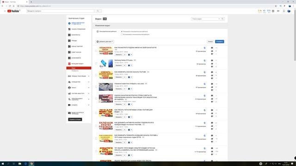Image resolution: width=296 pixels, height=166 pixels.
Task: Open comments icon for the 'ЗНАЧОК КАНАЛА' video
Action: pyautogui.click(x=212, y=72)
